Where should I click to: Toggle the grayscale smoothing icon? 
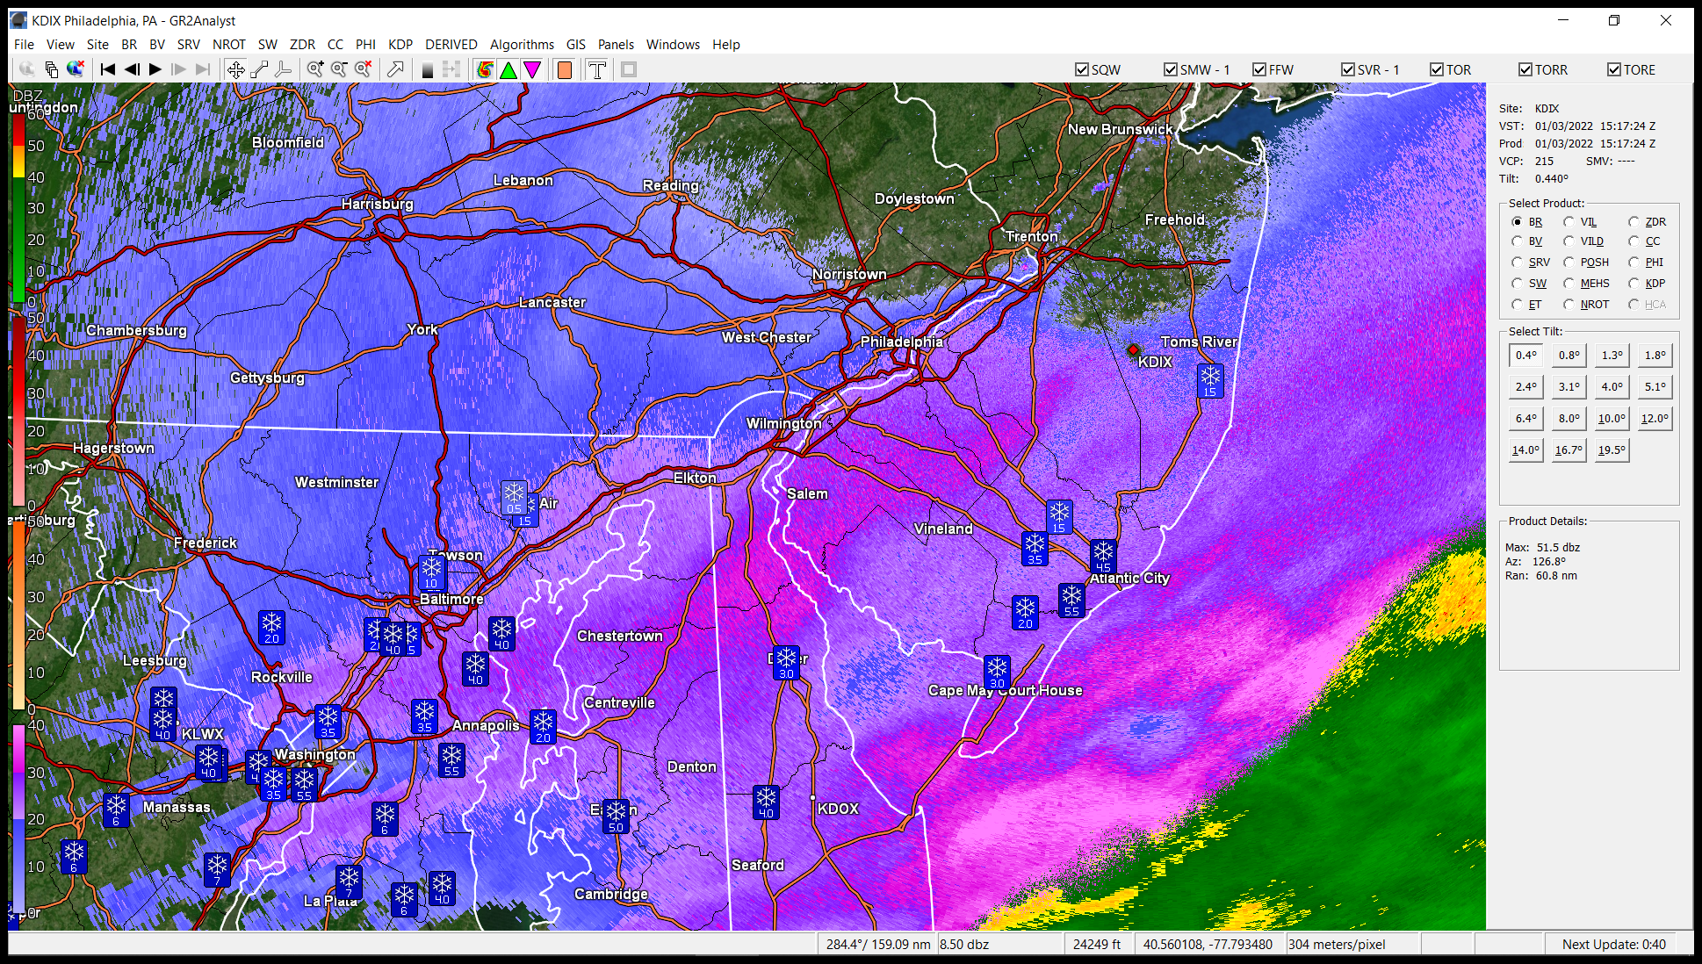pyautogui.click(x=428, y=69)
